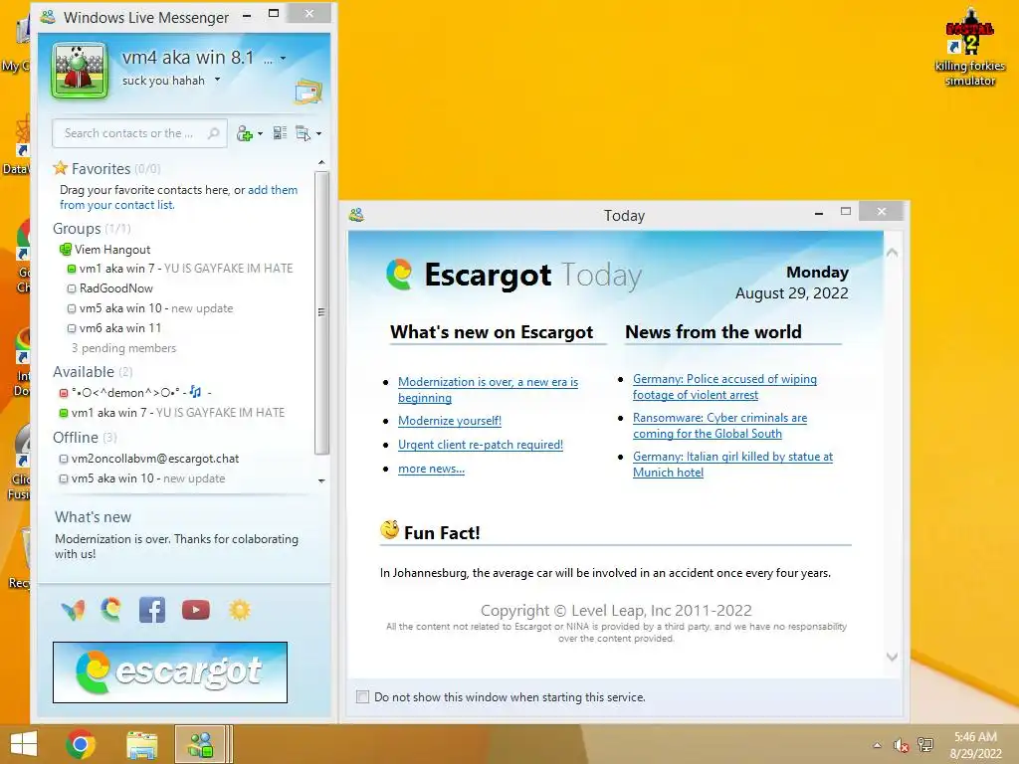Check 'Do not show this window' checkbox

point(362,697)
